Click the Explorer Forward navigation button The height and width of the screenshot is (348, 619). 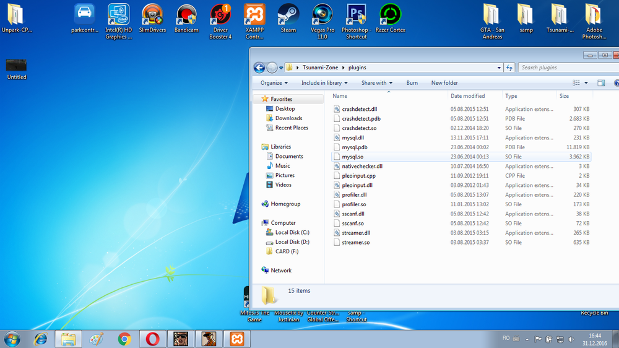pos(272,67)
